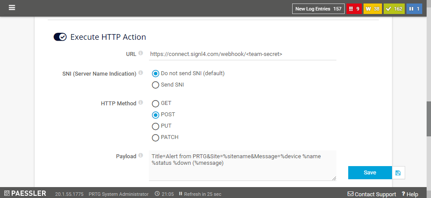This screenshot has width=431, height=198.
Task: Click the URL info help icon
Action: (x=141, y=53)
